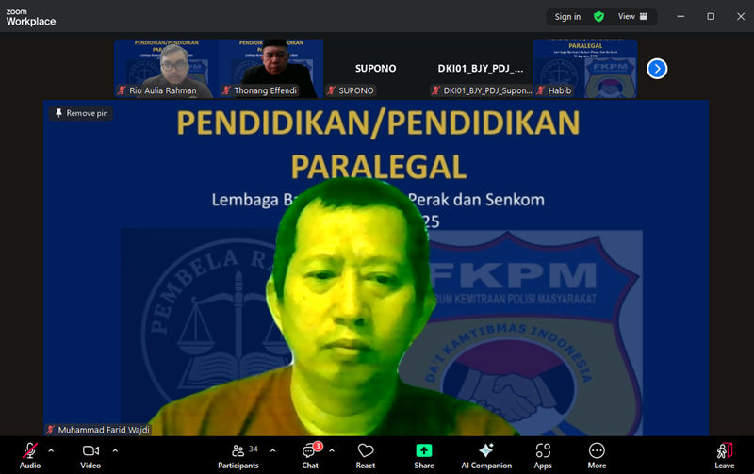Expand the caret beside Participants
Viewport: 754px width, 474px height.
272,450
